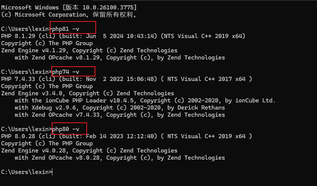Click the NTS Visual C++ 2017 x64 text
The width and height of the screenshot is (317, 186).
(x=204, y=79)
